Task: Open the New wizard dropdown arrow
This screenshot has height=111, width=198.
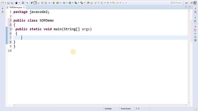Action: click(x=6, y=3)
